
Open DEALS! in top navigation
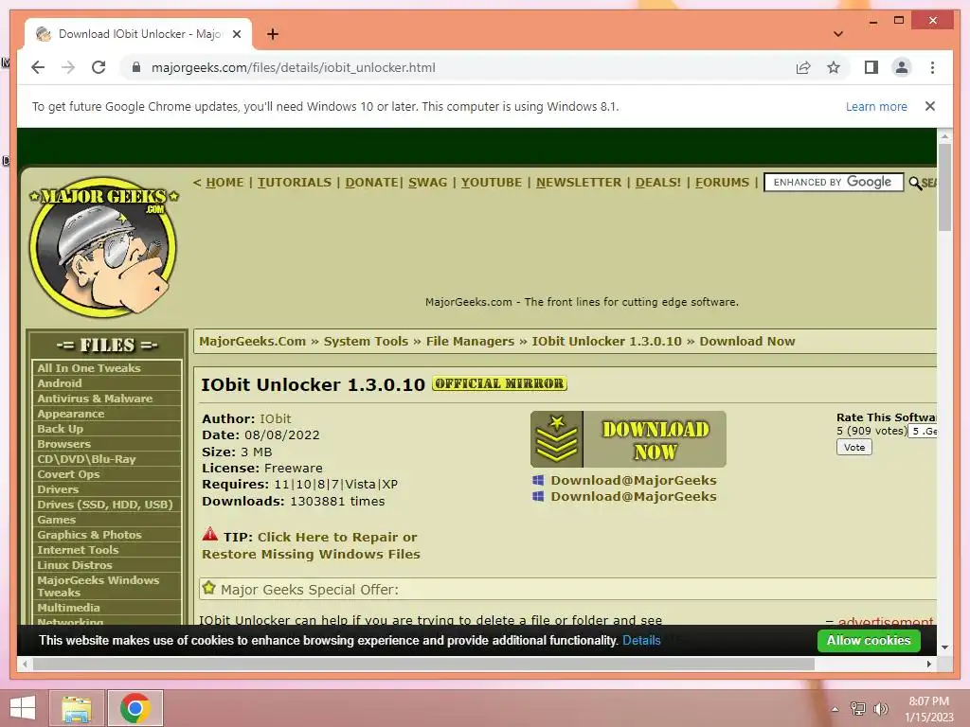click(x=657, y=183)
